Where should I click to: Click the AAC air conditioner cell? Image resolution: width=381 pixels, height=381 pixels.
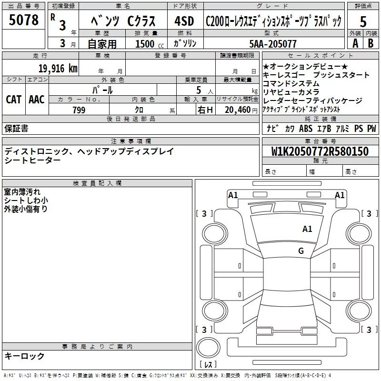pyautogui.click(x=36, y=99)
